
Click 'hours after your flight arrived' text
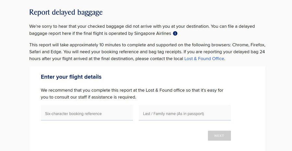tap(60, 59)
